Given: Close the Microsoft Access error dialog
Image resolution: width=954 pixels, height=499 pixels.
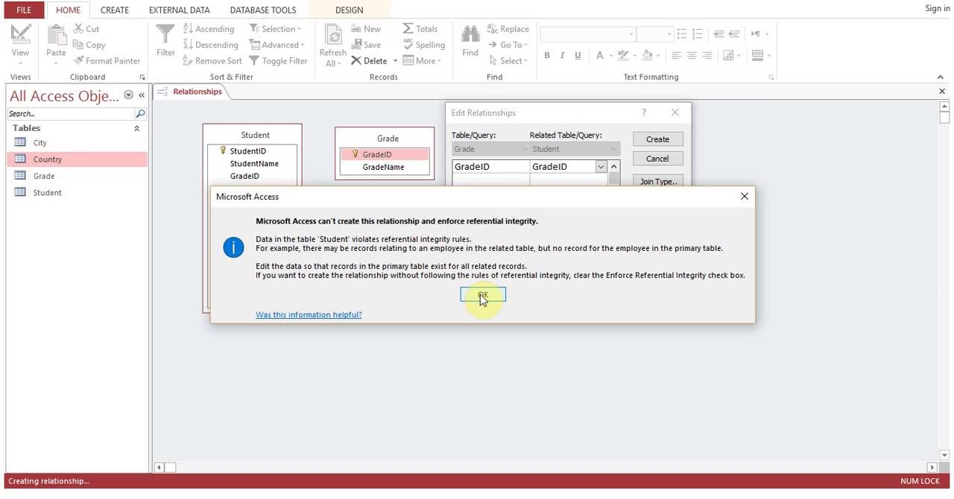Looking at the screenshot, I should pyautogui.click(x=744, y=196).
